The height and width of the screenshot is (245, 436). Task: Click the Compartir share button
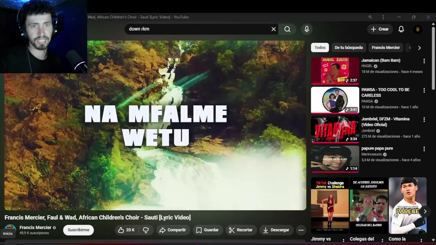pyautogui.click(x=173, y=230)
